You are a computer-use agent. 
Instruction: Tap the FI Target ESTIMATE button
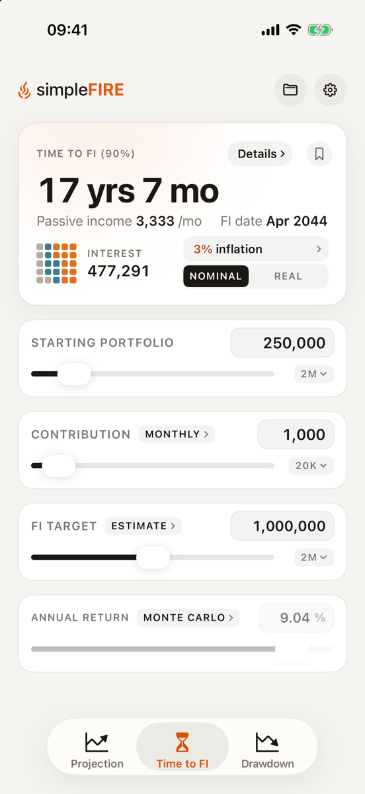(x=143, y=526)
